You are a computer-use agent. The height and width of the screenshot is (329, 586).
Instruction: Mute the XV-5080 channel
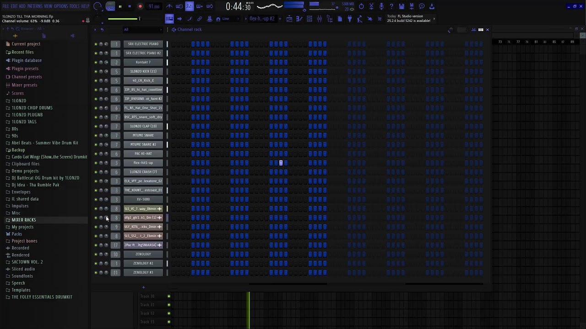pos(96,199)
